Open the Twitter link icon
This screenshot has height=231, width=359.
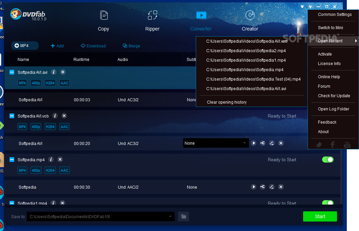point(318,145)
